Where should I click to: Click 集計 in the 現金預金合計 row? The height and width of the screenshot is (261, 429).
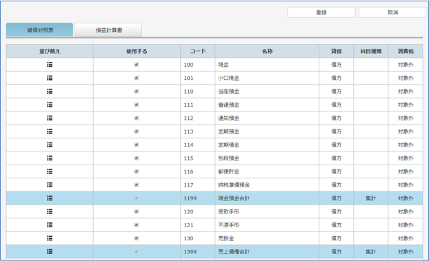pos(371,198)
